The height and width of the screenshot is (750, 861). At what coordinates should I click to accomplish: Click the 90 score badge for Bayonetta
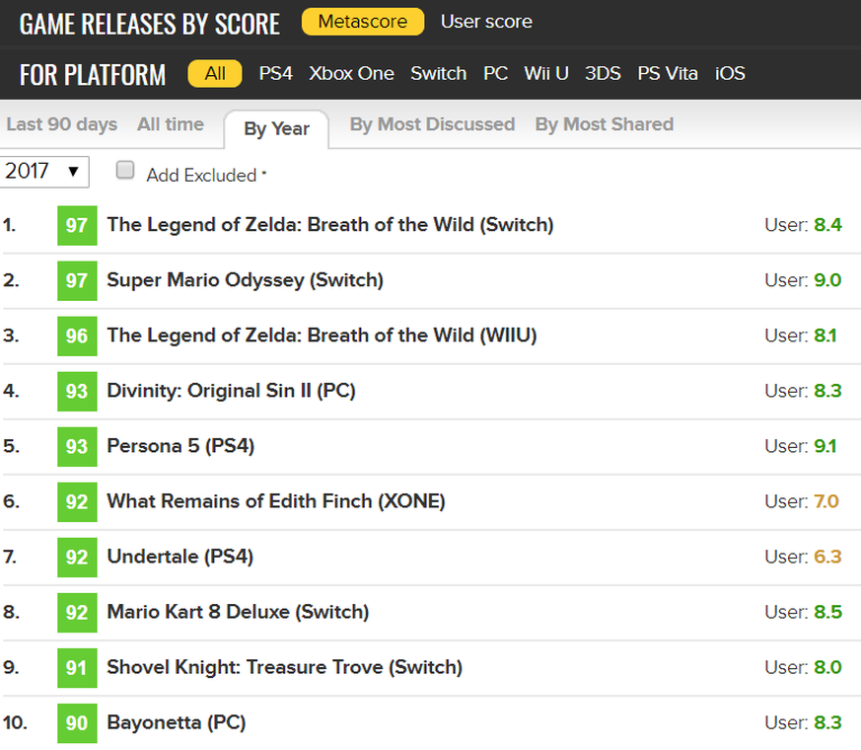[77, 722]
